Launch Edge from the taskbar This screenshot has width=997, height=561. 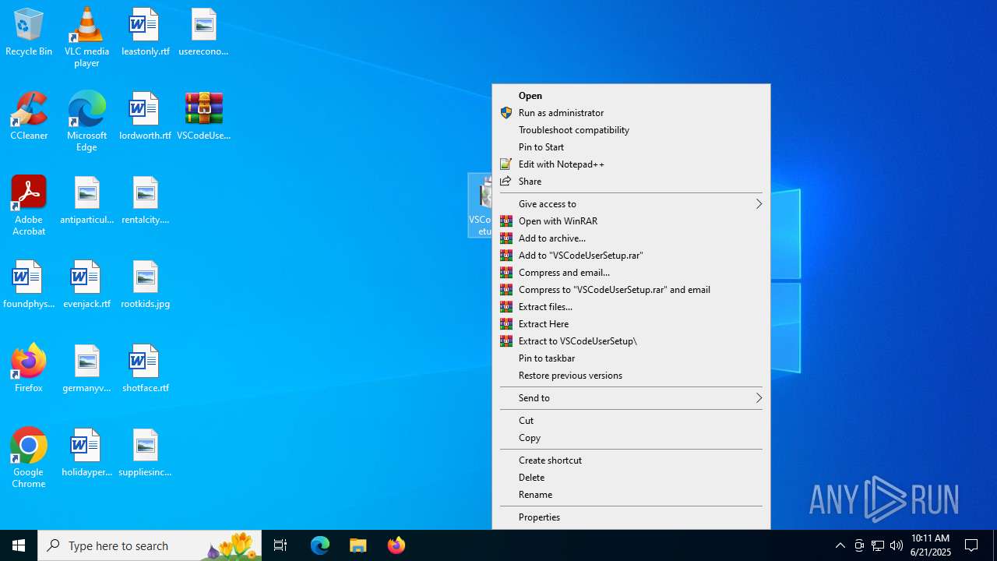(x=320, y=545)
